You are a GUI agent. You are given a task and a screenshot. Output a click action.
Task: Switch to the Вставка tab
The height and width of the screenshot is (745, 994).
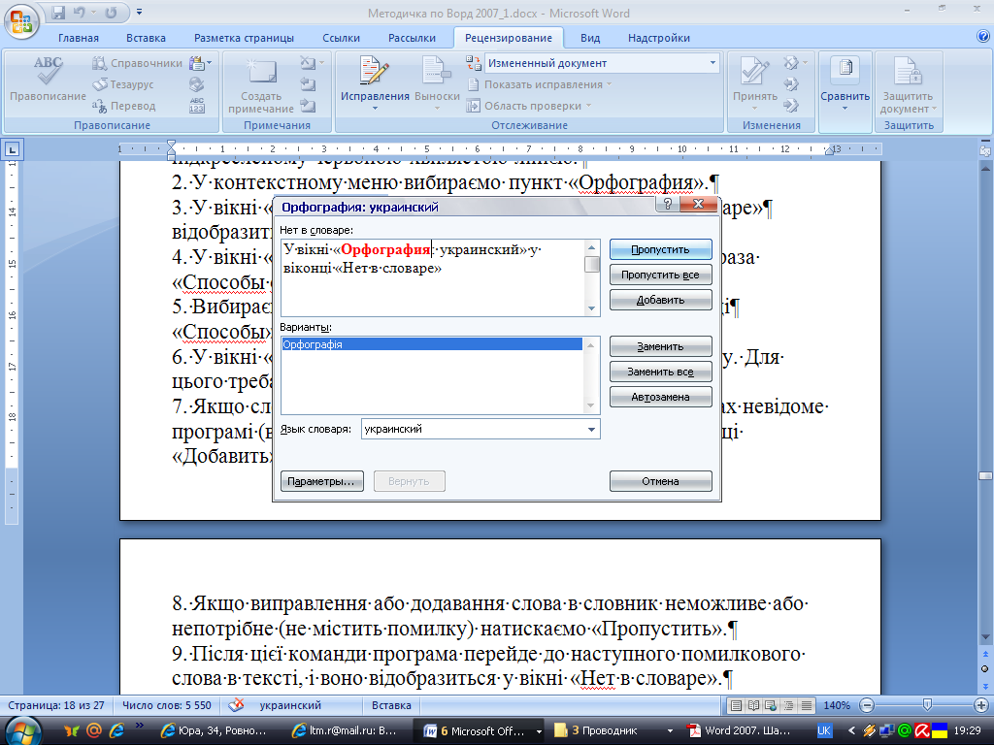[146, 38]
